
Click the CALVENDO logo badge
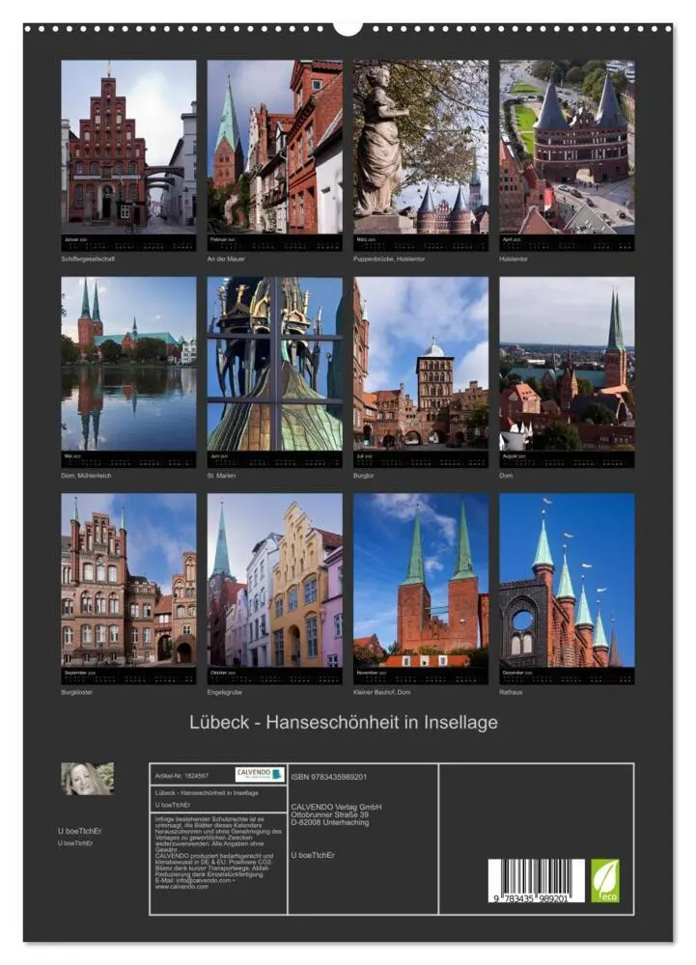click(x=260, y=774)
